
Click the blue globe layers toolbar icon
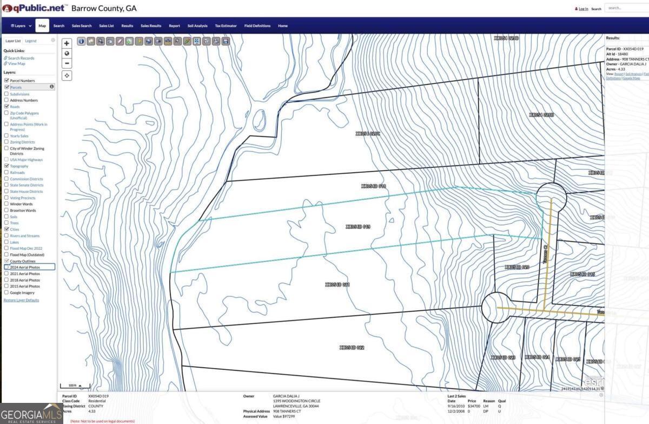tap(148, 41)
